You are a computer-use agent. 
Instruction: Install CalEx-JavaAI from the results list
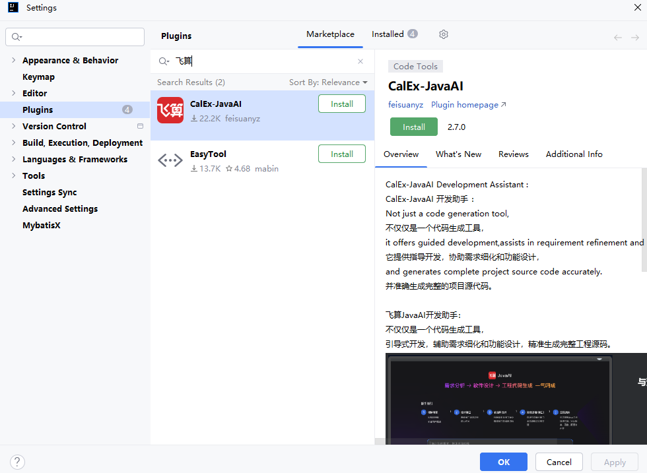pyautogui.click(x=342, y=104)
